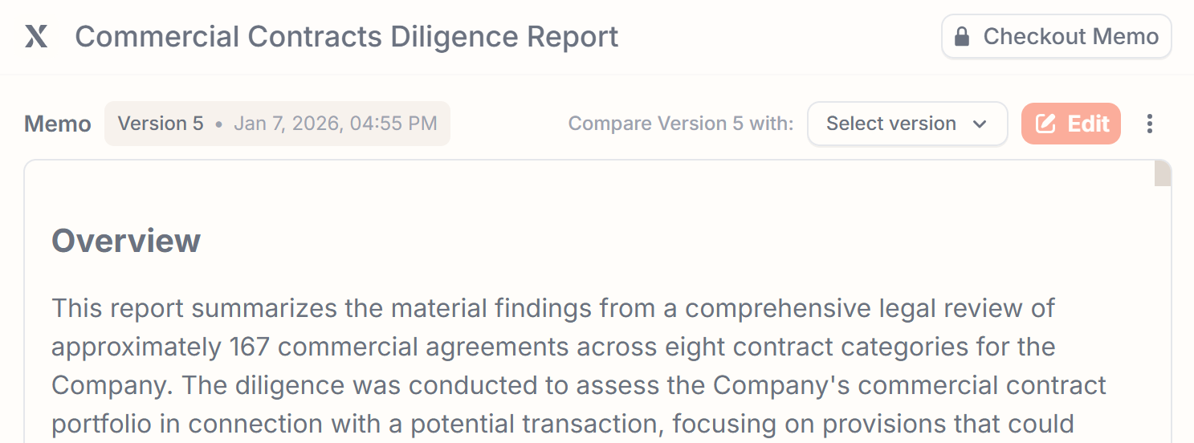Screen dimensions: 1194x443
Task: Open the three-dot more options menu
Action: point(1150,124)
